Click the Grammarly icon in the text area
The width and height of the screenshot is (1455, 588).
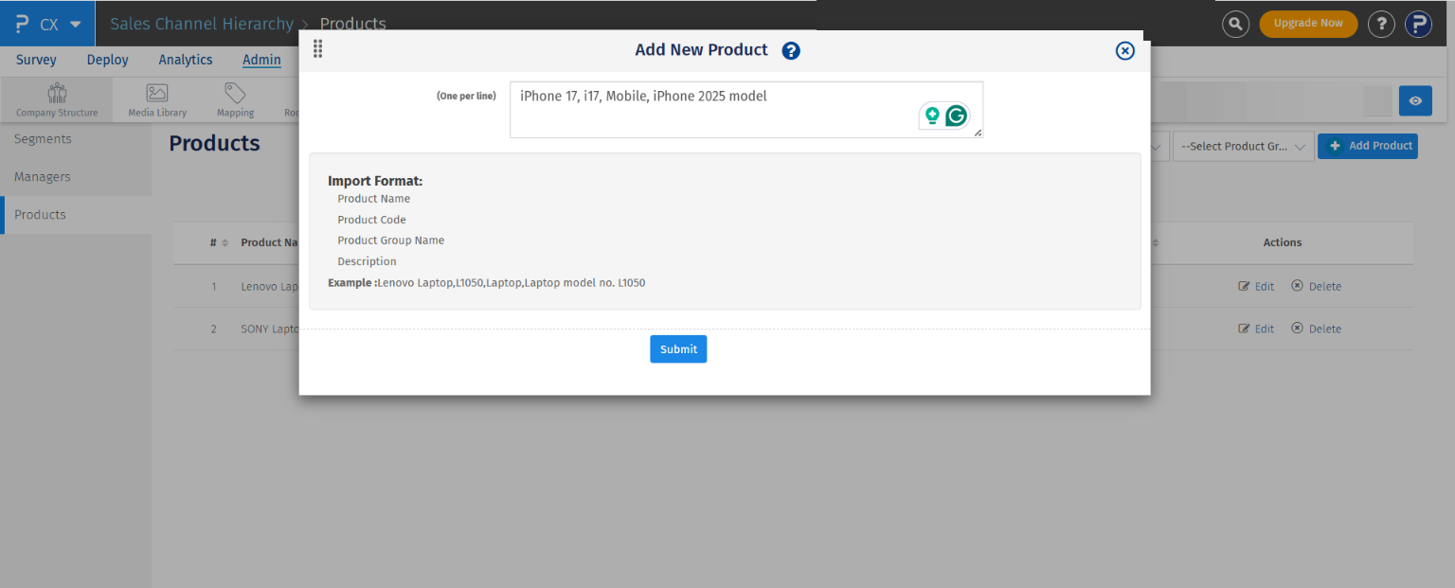pos(958,115)
